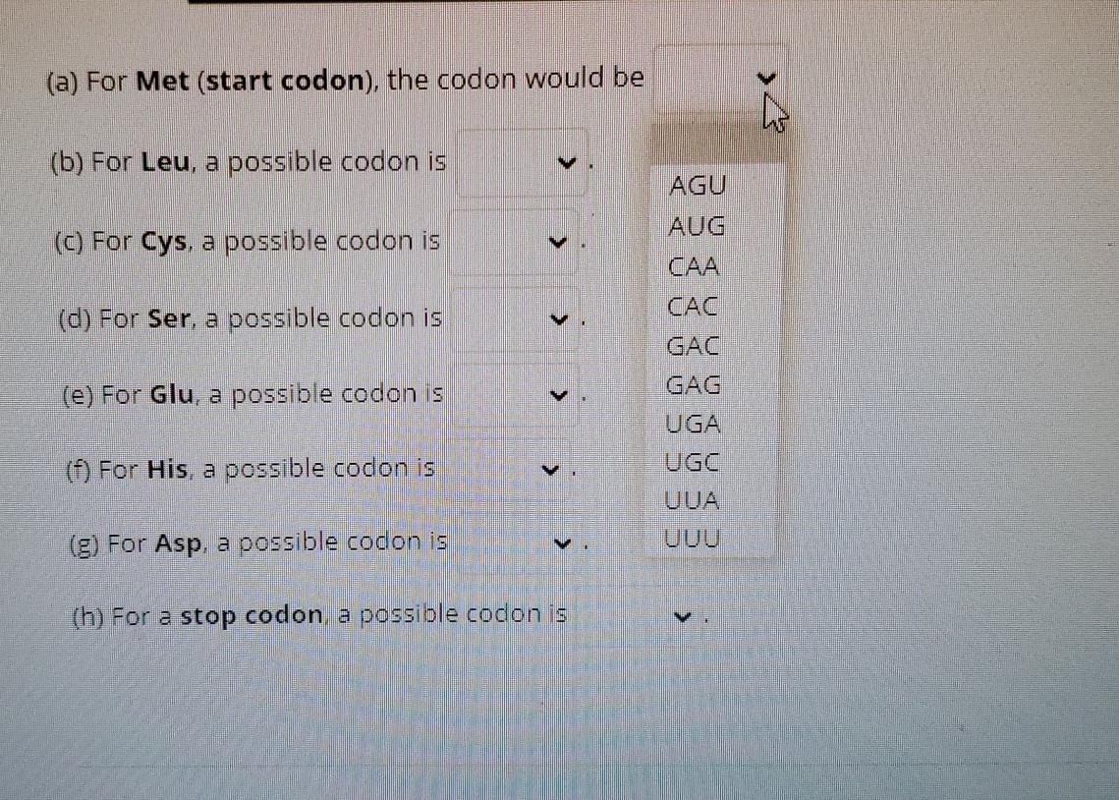
Task: Open the His codon dropdown chevron
Action: tap(548, 470)
